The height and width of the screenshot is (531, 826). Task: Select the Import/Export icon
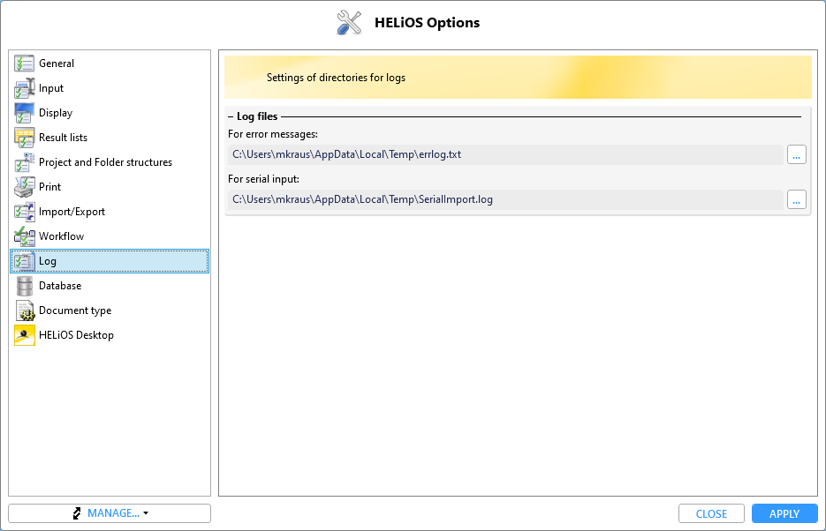24,212
